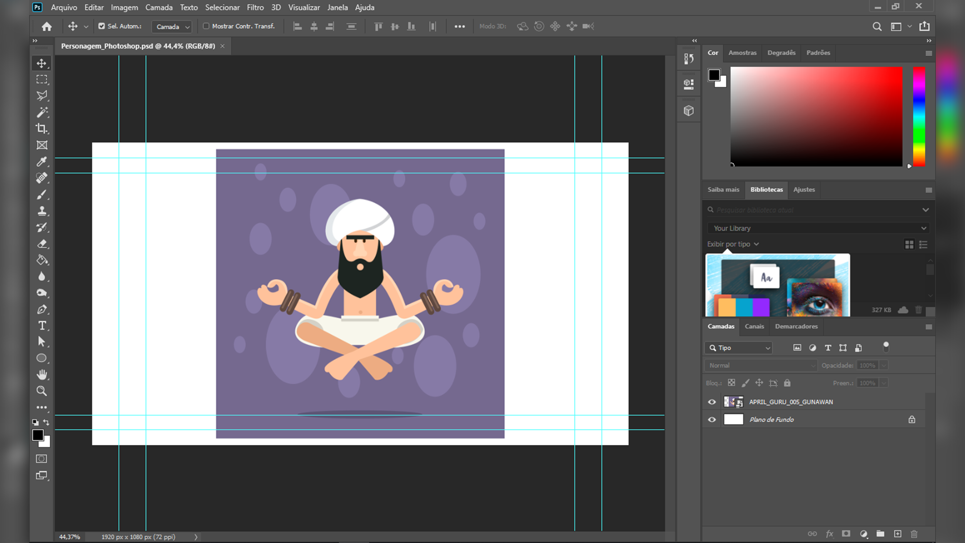This screenshot has width=965, height=543.
Task: Open the Search magnifier icon
Action: coord(877,27)
